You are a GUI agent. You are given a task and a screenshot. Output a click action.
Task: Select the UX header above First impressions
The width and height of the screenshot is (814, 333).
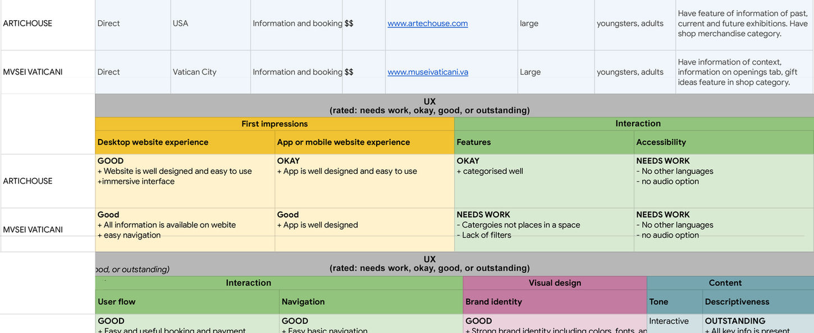pyautogui.click(x=454, y=105)
